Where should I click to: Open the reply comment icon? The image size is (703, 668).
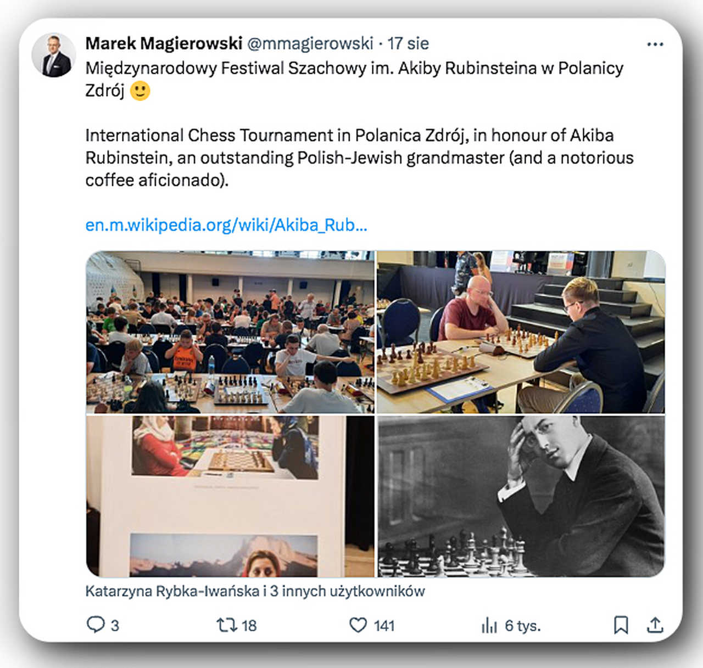click(x=96, y=625)
